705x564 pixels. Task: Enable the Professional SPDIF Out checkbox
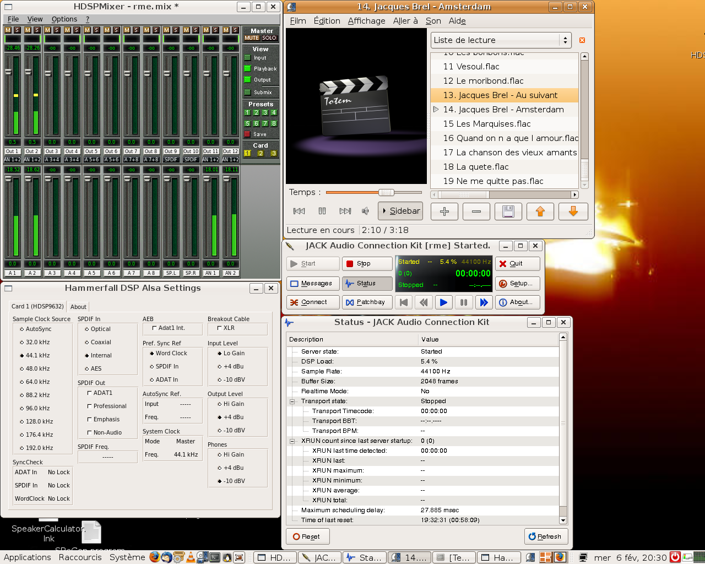[107, 406]
